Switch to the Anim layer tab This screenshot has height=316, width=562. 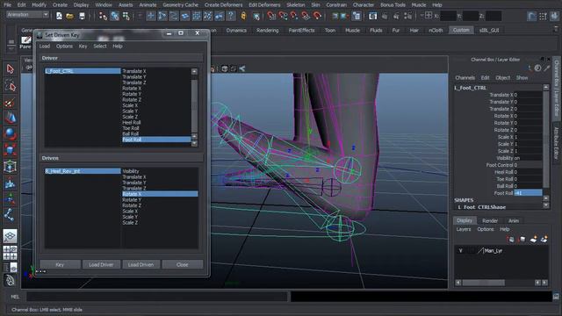point(514,220)
